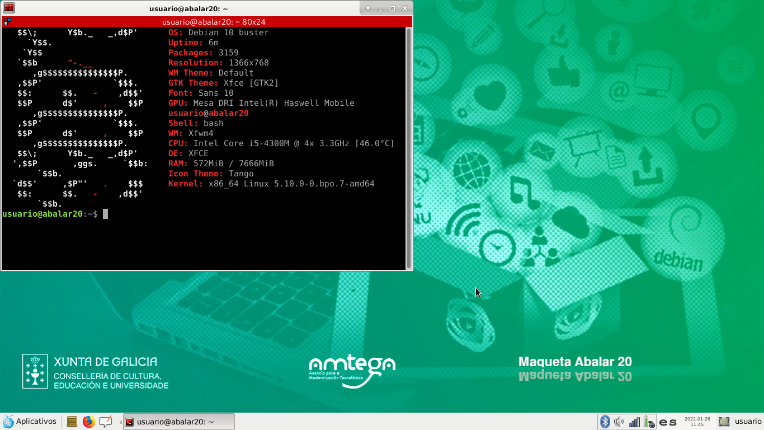Click the small icon in the red screen title bar
The height and width of the screenshot is (430, 764).
[7, 22]
